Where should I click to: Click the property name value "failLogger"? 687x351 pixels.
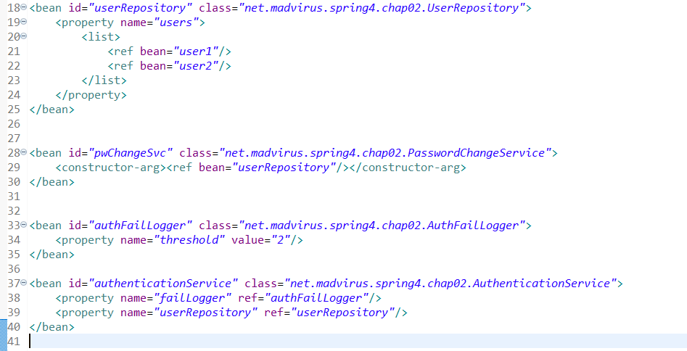tap(192, 298)
